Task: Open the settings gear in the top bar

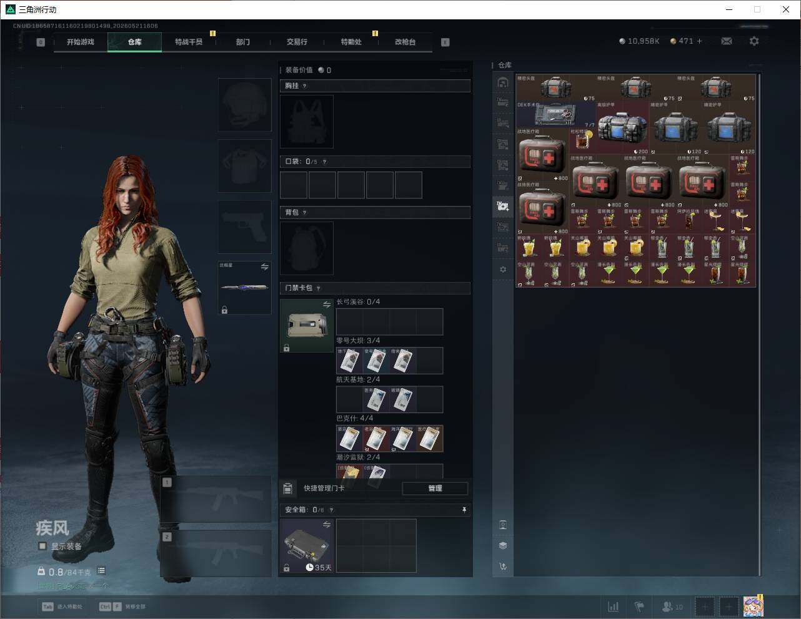Action: (x=754, y=41)
